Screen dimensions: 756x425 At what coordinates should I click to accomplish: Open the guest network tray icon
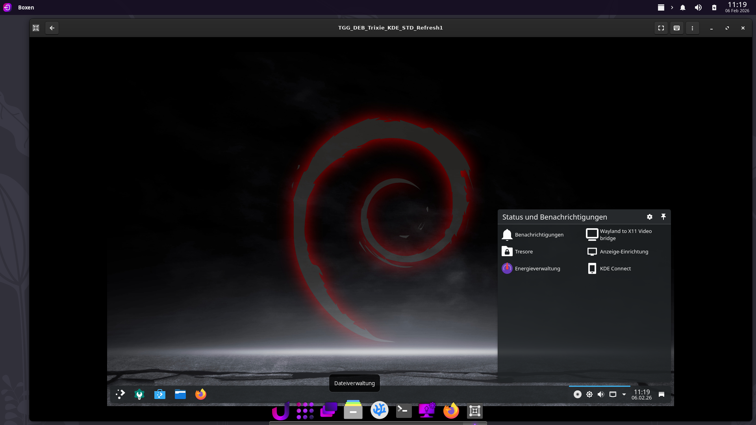point(613,394)
